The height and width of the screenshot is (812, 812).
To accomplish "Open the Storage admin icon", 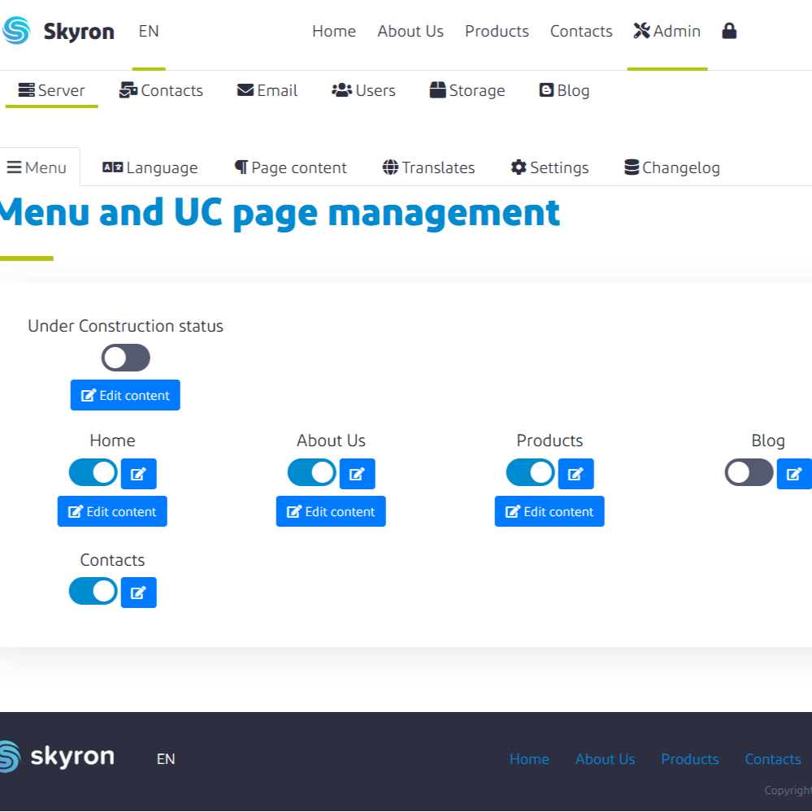I will pos(439,90).
